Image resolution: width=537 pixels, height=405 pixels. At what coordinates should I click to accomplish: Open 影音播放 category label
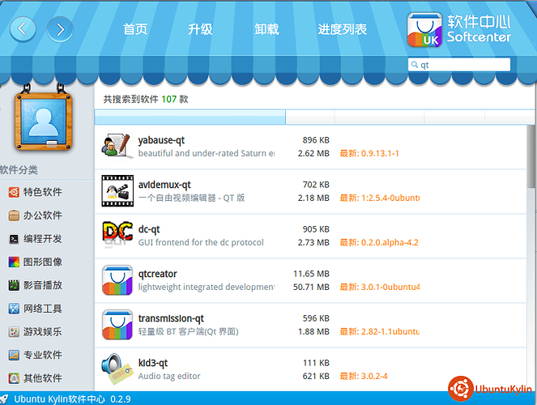(42, 285)
